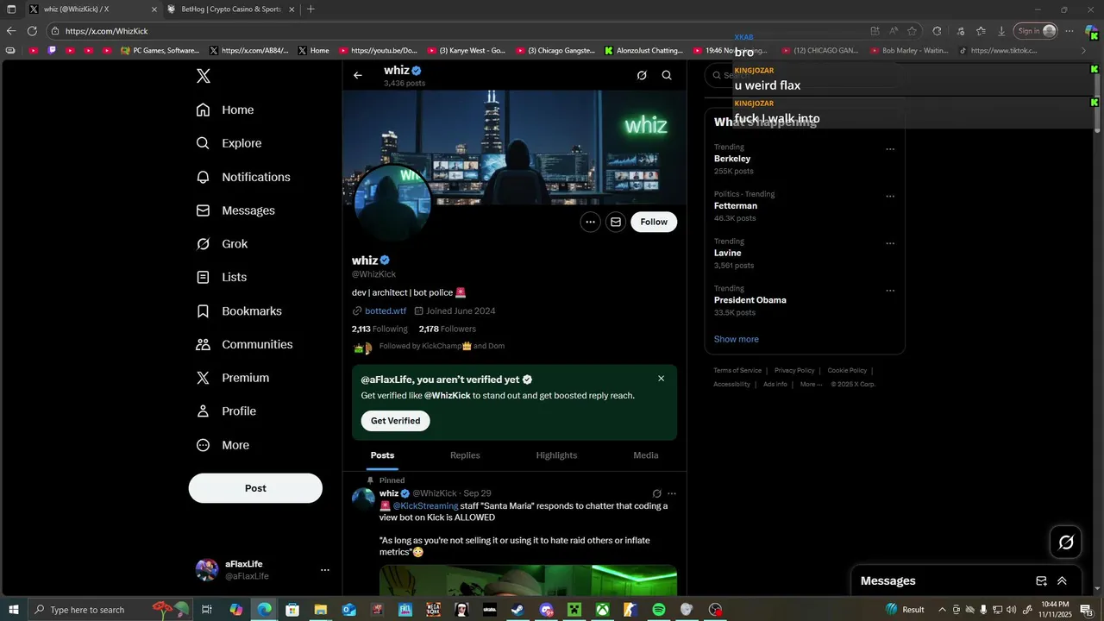
Task: Compose a new message in the Messages drawer
Action: [x=1041, y=581]
